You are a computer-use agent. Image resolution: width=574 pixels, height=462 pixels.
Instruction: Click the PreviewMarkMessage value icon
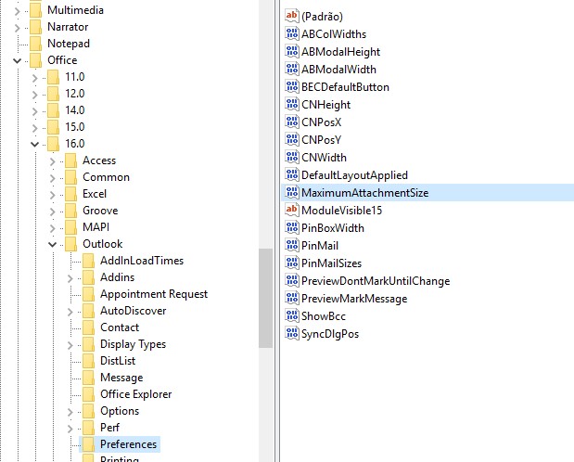[292, 298]
